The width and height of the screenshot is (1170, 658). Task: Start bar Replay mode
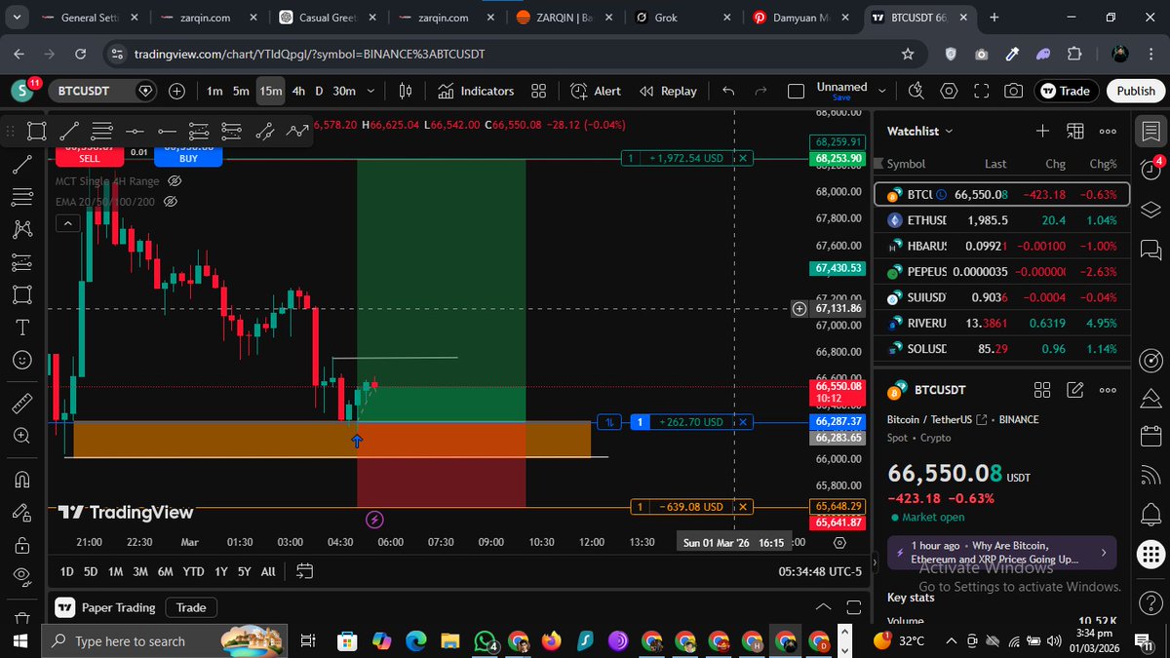click(669, 91)
